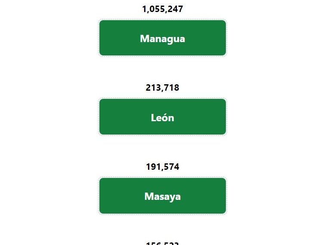The height and width of the screenshot is (245, 324).
Task: Click the 1,055,247 population figure
Action: 163,9
